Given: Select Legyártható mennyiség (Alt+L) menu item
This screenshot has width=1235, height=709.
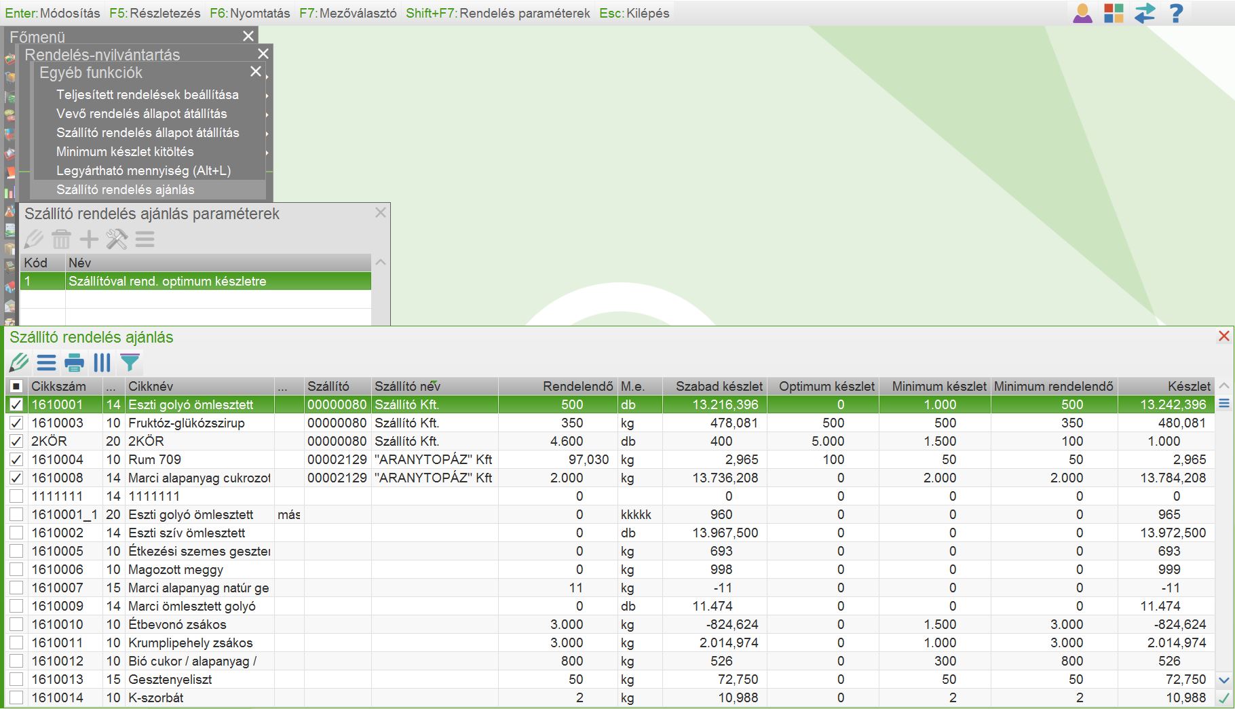Looking at the screenshot, I should [143, 171].
